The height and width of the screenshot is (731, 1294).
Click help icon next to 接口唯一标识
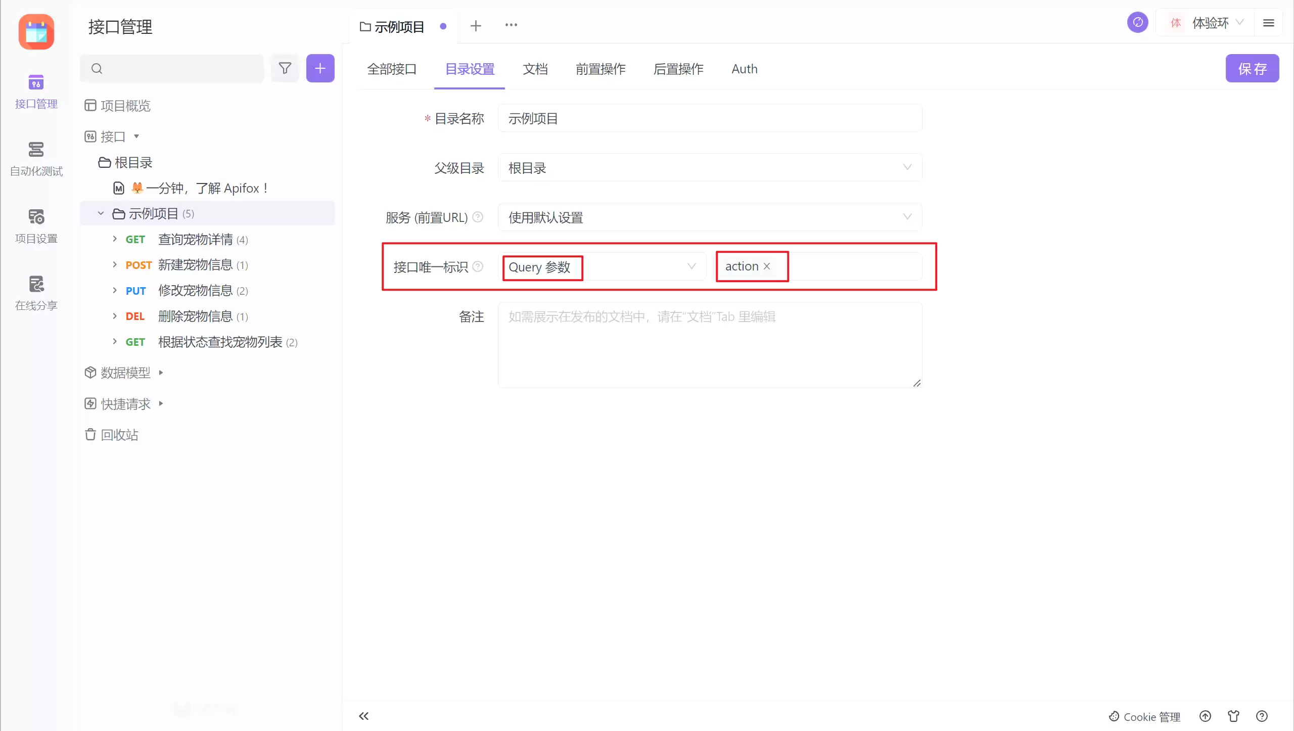click(478, 266)
